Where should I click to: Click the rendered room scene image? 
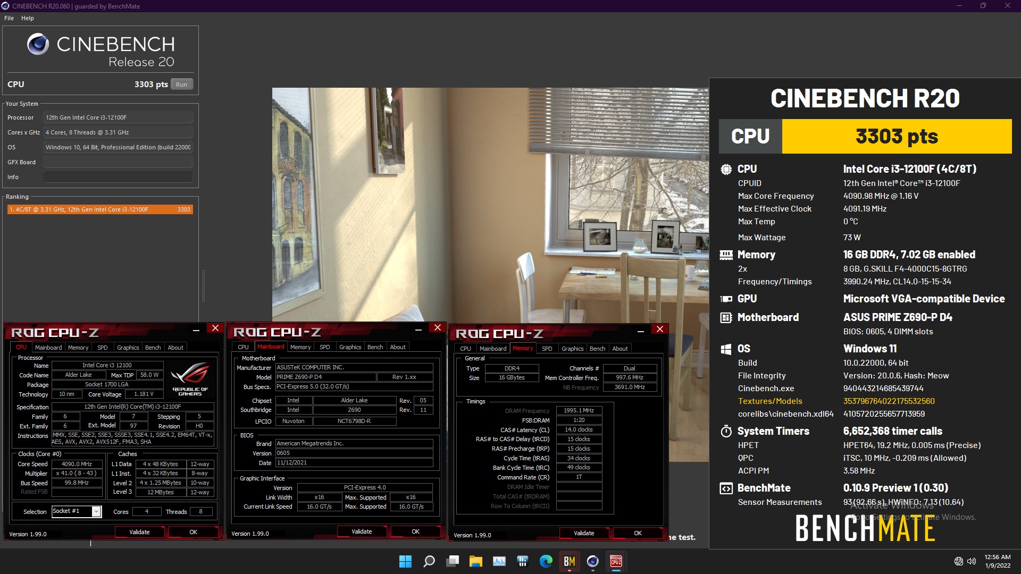[x=490, y=205]
